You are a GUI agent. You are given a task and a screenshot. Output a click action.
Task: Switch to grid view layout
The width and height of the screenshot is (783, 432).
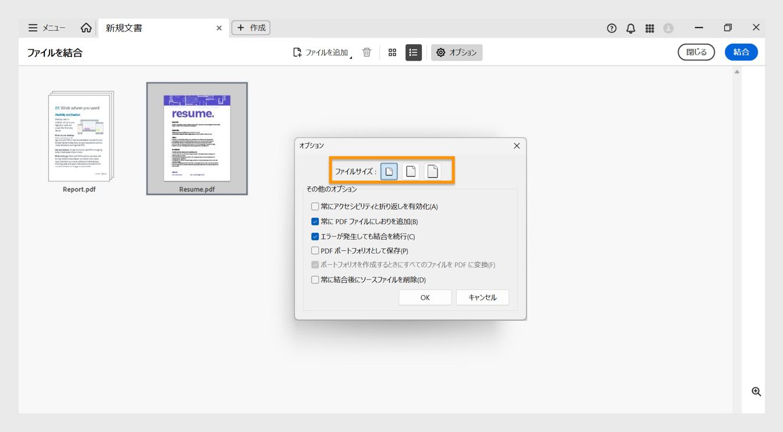pos(392,52)
